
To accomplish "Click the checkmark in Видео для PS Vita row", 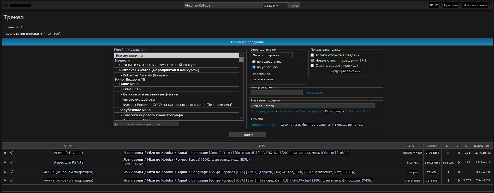I will tap(11, 162).
